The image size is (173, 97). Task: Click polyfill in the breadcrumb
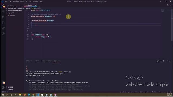(28, 8)
